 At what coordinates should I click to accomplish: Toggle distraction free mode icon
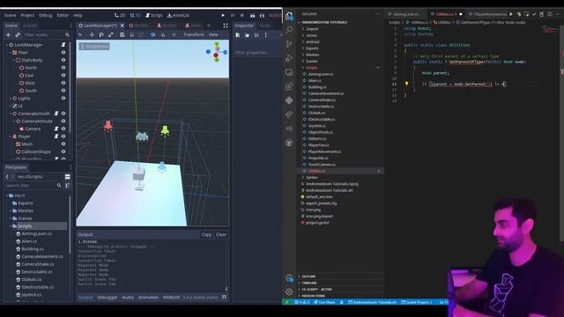pyautogui.click(x=226, y=26)
